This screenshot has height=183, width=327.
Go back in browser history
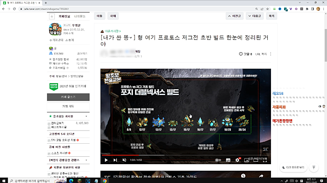pyautogui.click(x=3, y=9)
